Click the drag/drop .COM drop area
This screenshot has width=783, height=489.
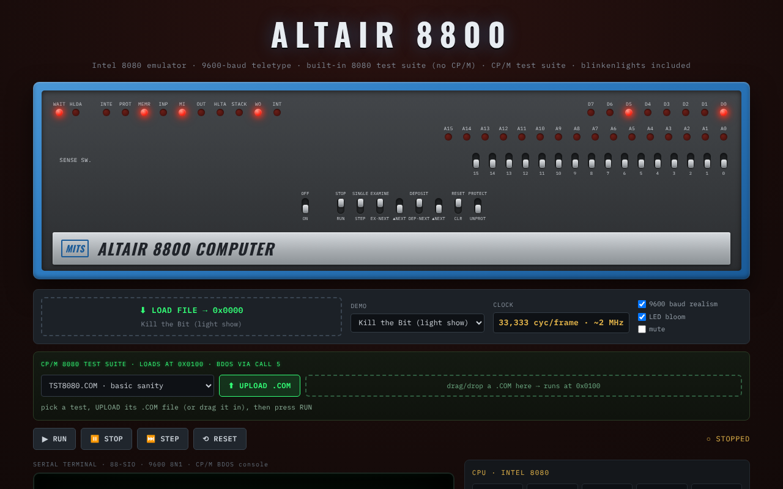click(x=524, y=386)
